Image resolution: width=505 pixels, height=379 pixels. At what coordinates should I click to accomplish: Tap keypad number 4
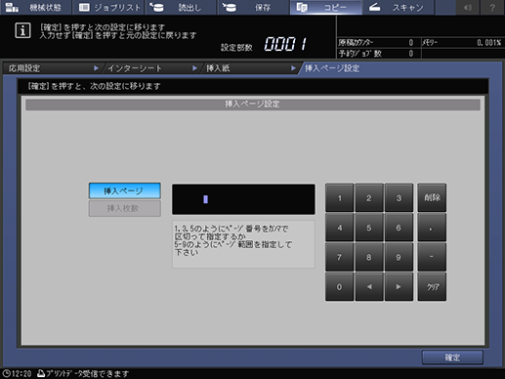[x=339, y=228]
